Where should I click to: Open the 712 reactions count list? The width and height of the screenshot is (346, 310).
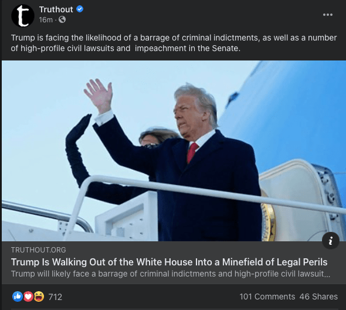(x=55, y=297)
